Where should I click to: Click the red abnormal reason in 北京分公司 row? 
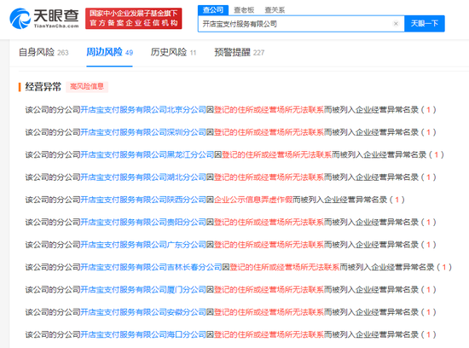[x=269, y=110]
